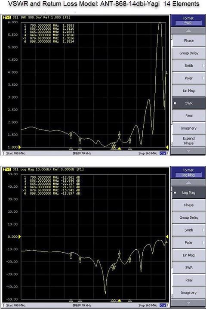
Task: Click the 865 MHz 1.1692 marker readout
Action: [x=49, y=31]
